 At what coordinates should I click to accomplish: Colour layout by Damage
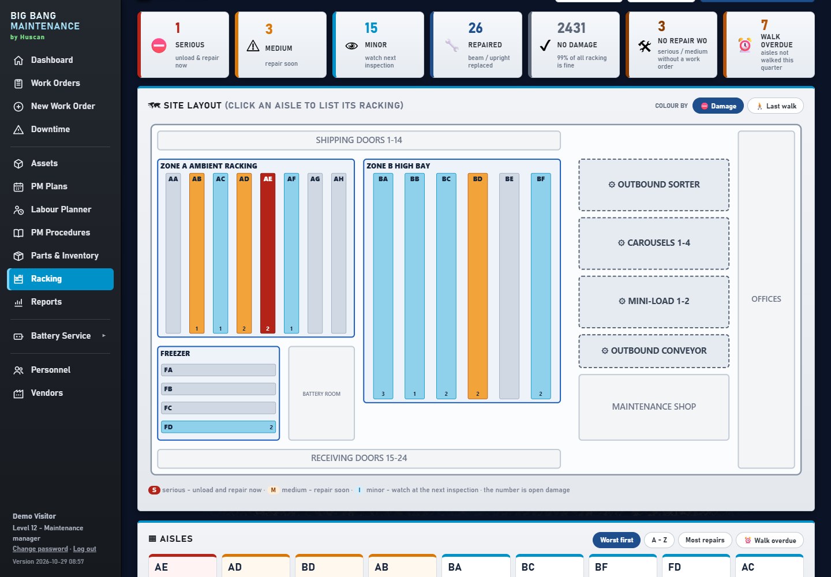pos(718,106)
